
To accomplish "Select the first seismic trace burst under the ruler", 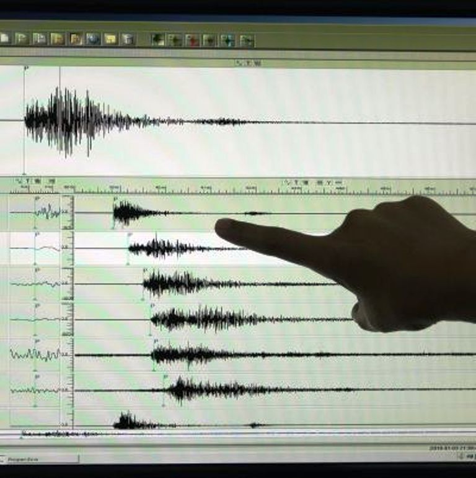I will coord(131,212).
